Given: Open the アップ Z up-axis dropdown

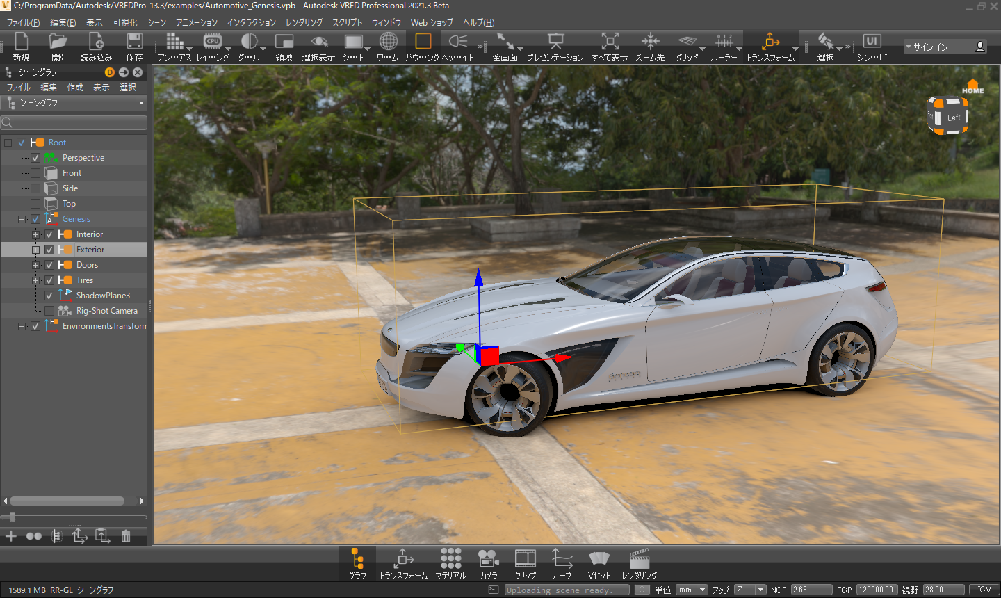Looking at the screenshot, I should click(x=750, y=590).
